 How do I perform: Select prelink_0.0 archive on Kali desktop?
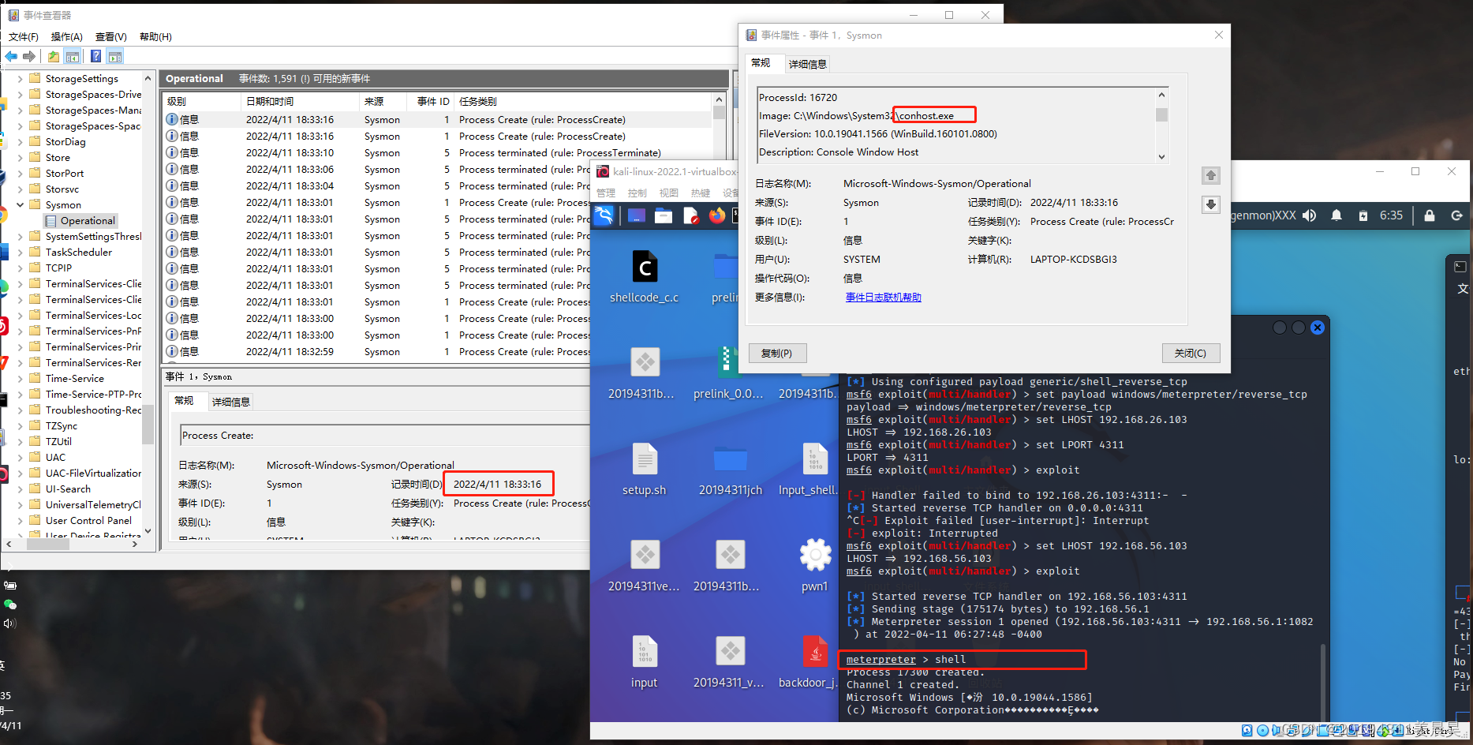tap(728, 373)
